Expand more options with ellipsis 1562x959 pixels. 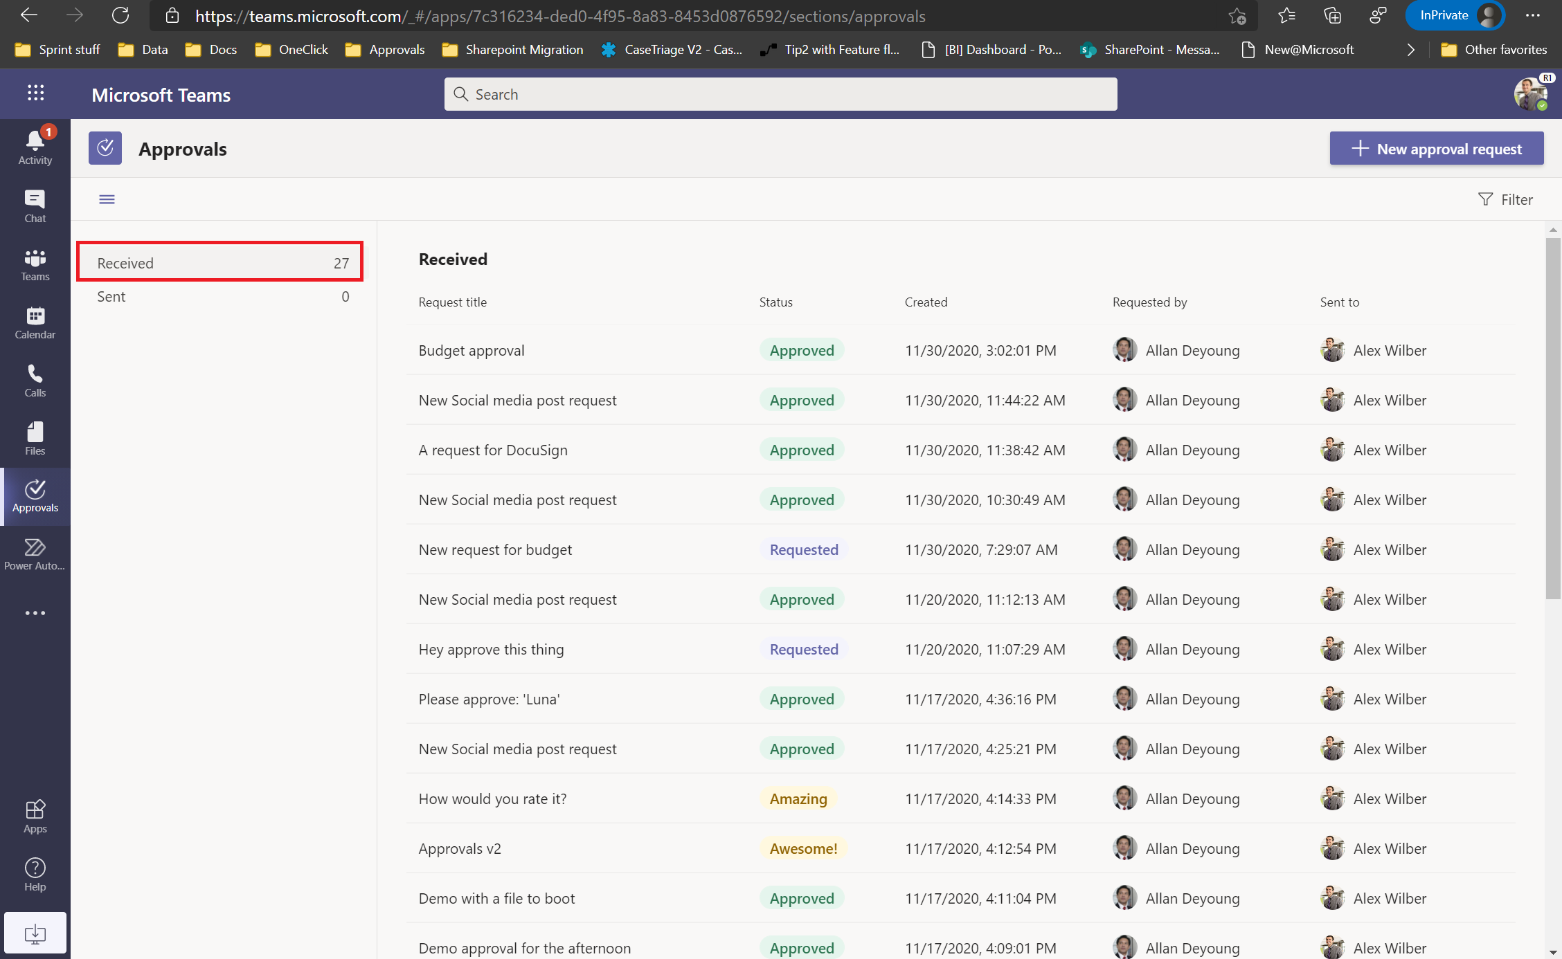pos(35,613)
